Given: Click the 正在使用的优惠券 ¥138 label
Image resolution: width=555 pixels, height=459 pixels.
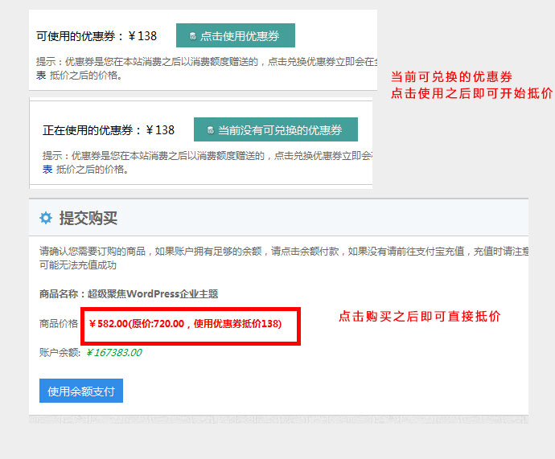Looking at the screenshot, I should [x=108, y=130].
